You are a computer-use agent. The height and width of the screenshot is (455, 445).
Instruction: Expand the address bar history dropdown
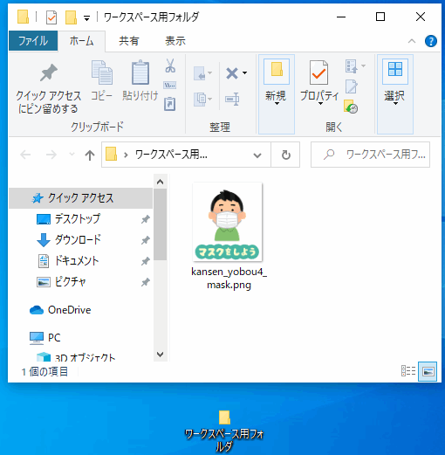click(257, 155)
